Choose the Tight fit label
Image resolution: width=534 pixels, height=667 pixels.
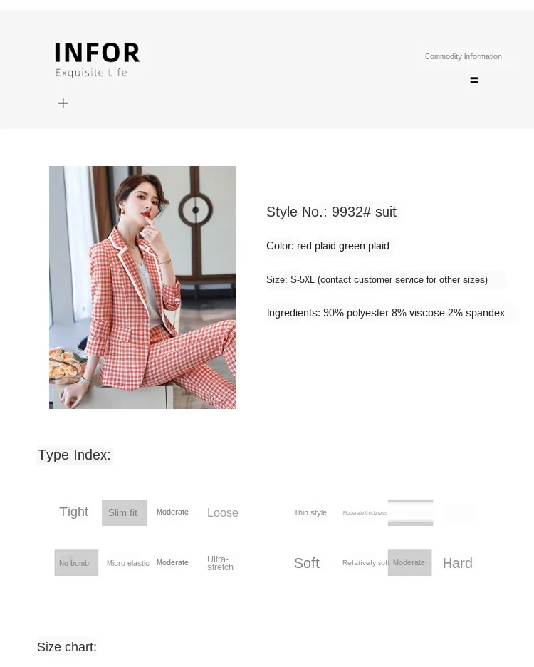[x=73, y=512]
